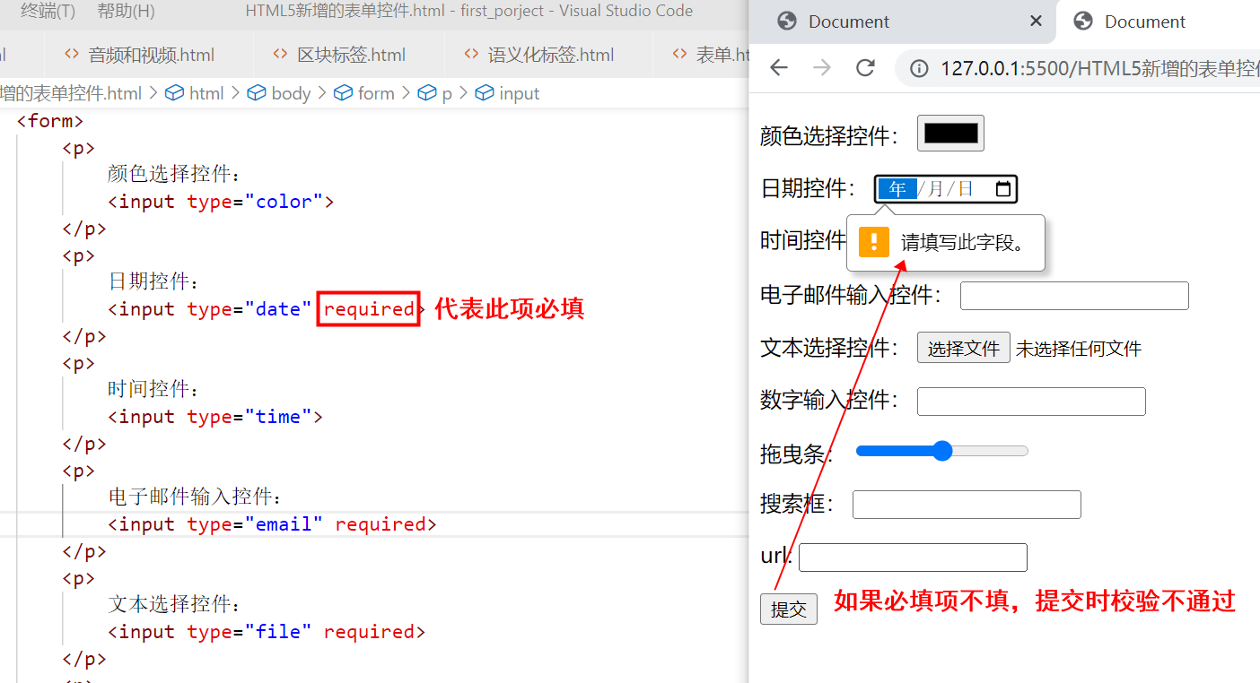Click the code line input type="file" required
Screen dimensions: 1260x683
(267, 632)
